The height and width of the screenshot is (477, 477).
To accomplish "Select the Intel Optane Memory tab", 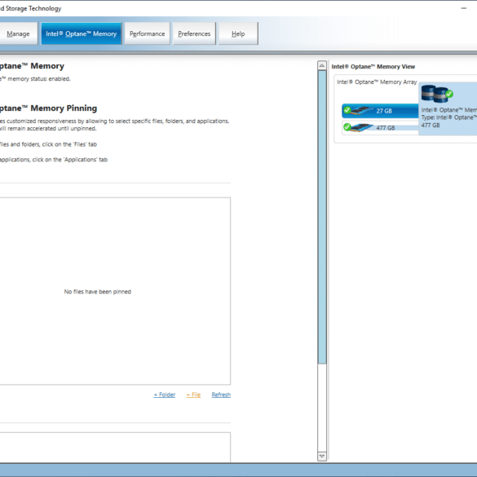I will [x=82, y=33].
